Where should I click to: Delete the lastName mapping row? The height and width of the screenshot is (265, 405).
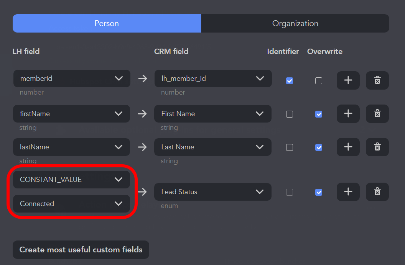pos(377,147)
